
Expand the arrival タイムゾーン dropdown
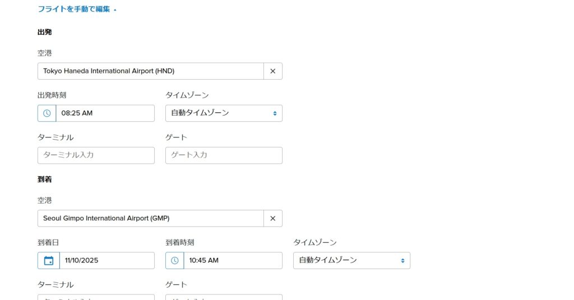351,261
